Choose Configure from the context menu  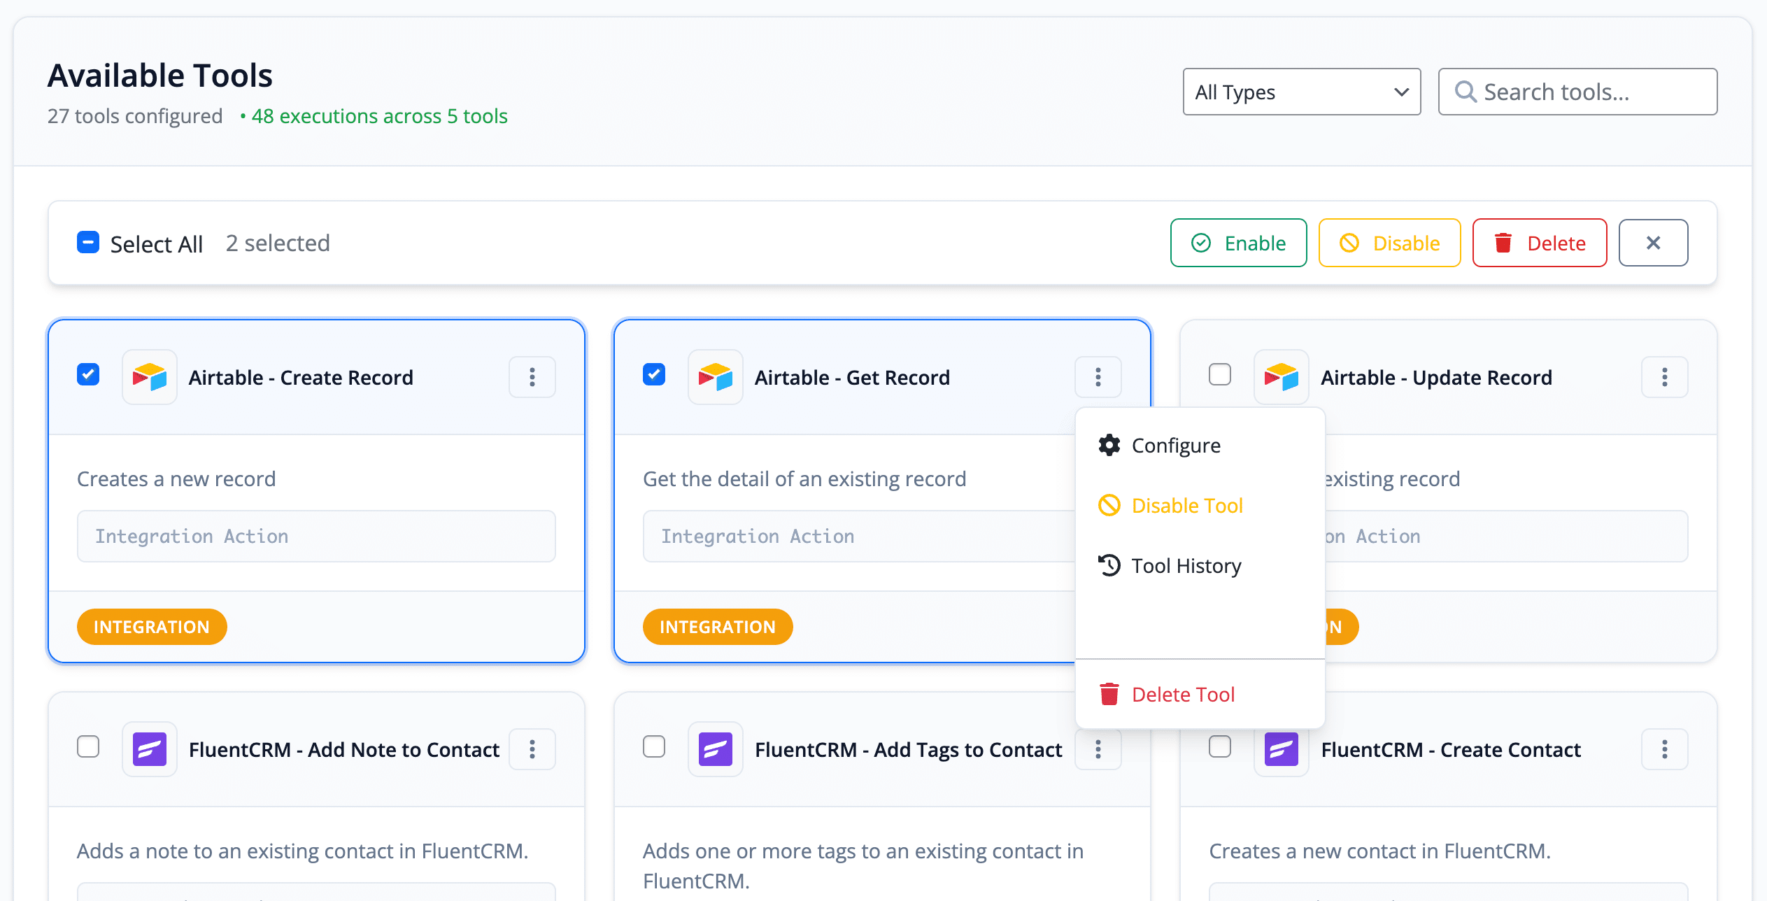tap(1175, 446)
